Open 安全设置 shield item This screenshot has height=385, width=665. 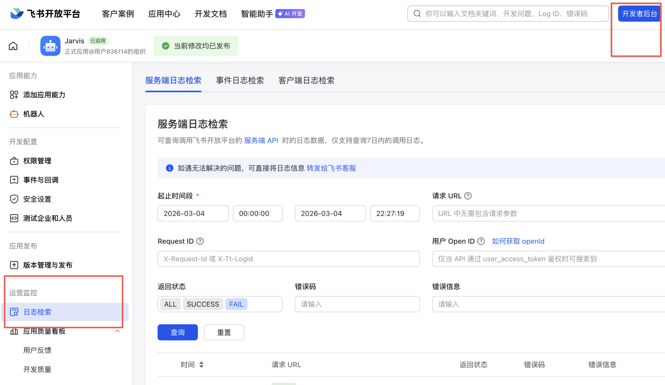(x=37, y=199)
